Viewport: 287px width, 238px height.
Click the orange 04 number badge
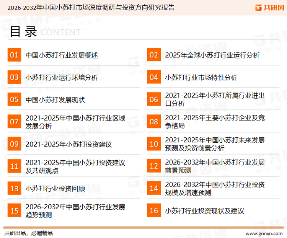click(x=154, y=77)
